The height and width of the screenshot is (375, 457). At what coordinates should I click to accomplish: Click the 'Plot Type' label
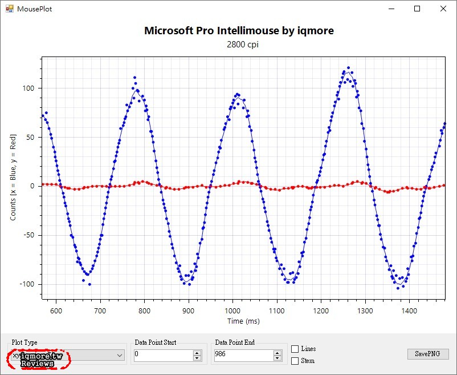point(25,342)
